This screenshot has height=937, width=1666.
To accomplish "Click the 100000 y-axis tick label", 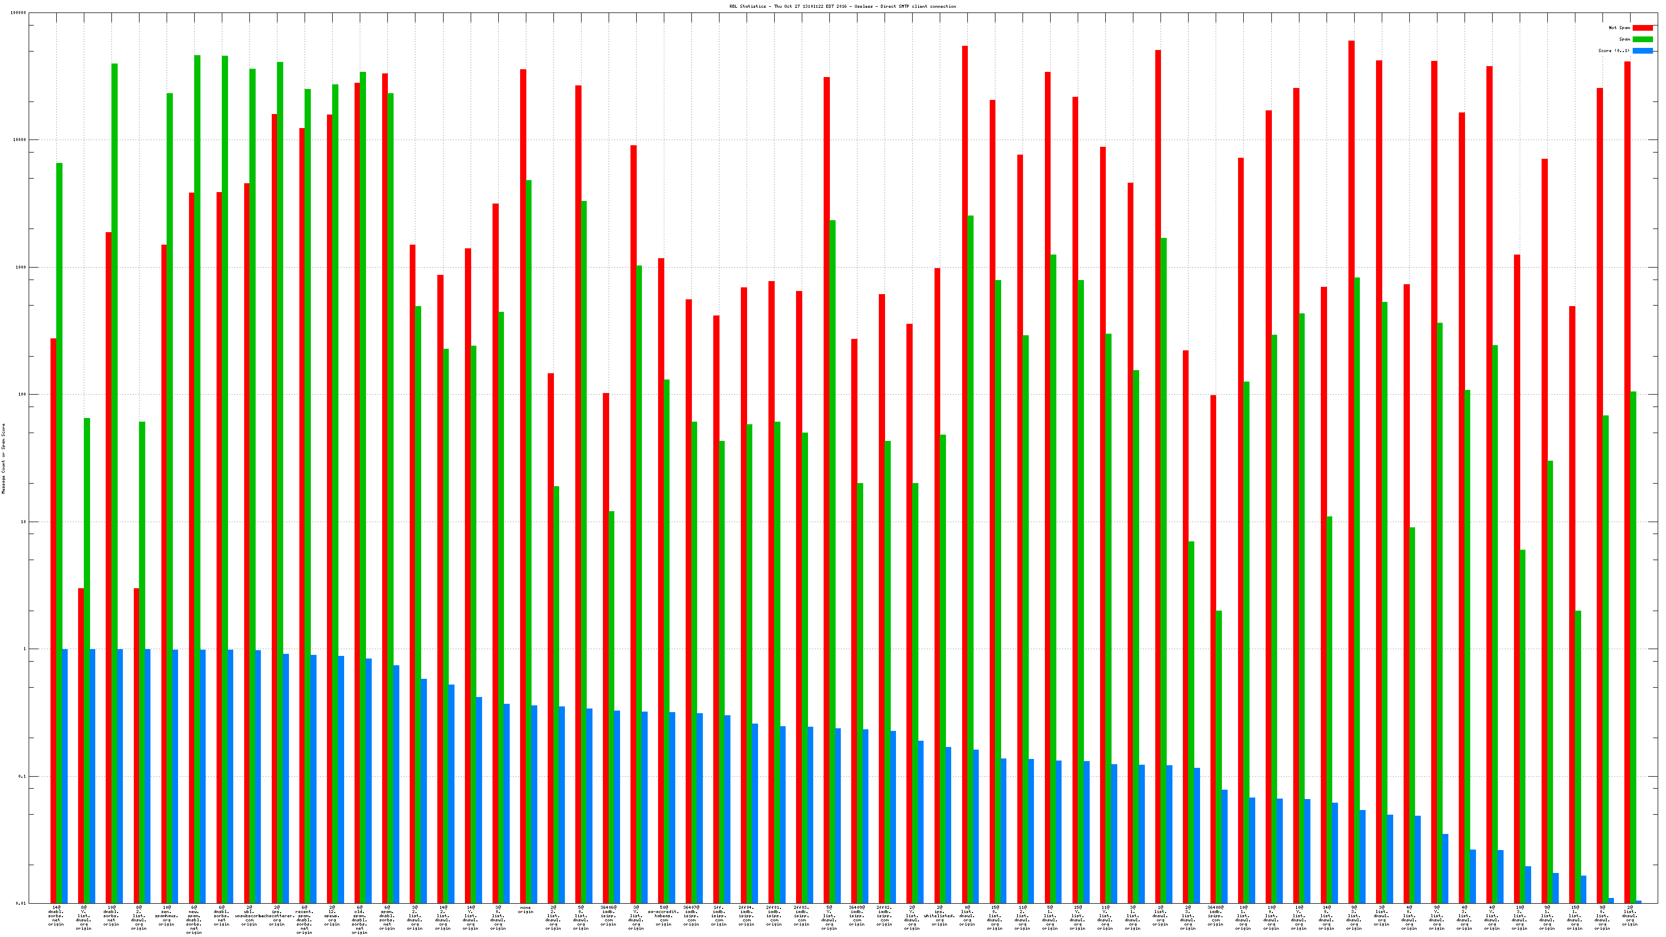I will tap(19, 13).
